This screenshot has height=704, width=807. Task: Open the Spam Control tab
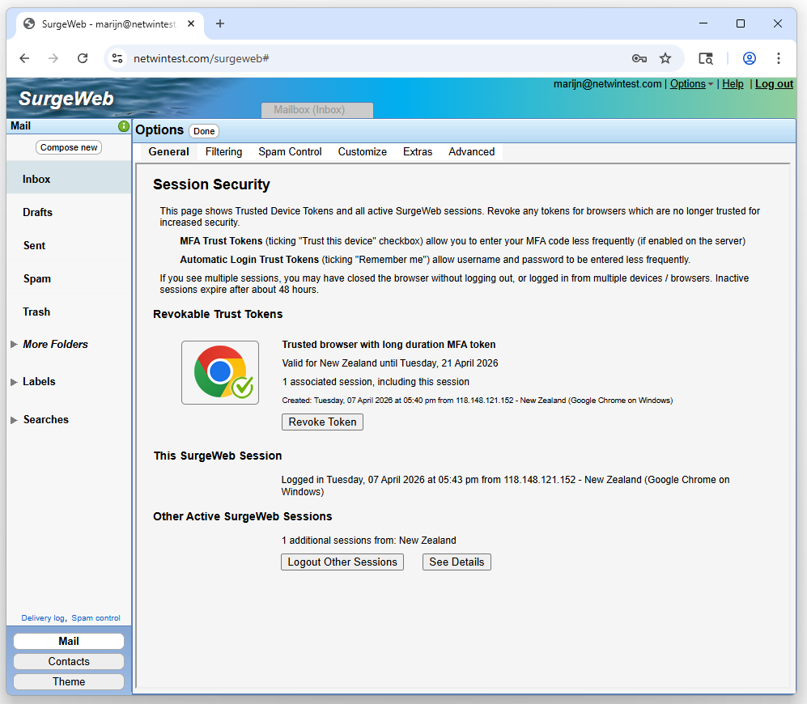[290, 152]
